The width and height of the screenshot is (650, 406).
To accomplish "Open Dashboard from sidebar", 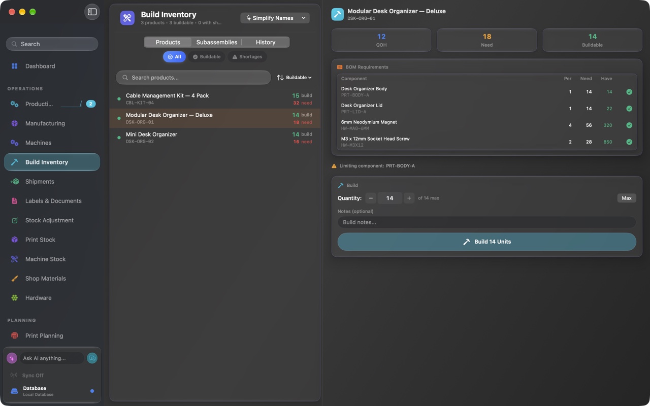I will [x=52, y=66].
